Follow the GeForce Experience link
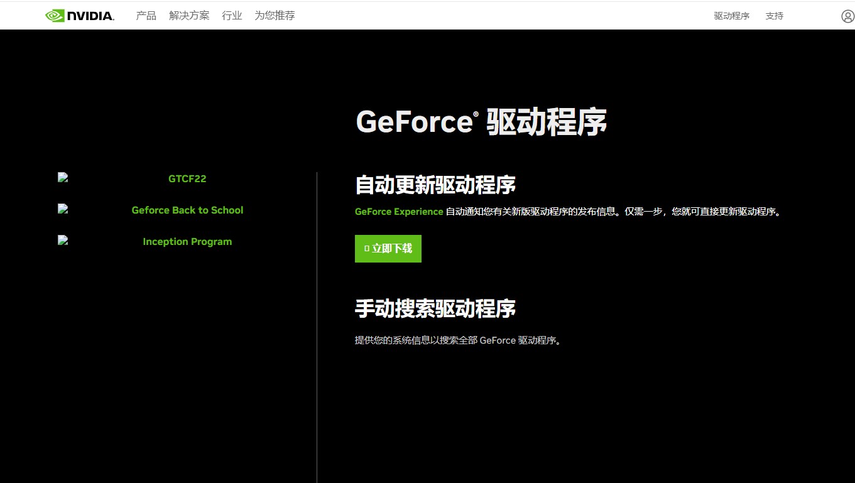Screen dimensions: 855x483 coord(399,212)
